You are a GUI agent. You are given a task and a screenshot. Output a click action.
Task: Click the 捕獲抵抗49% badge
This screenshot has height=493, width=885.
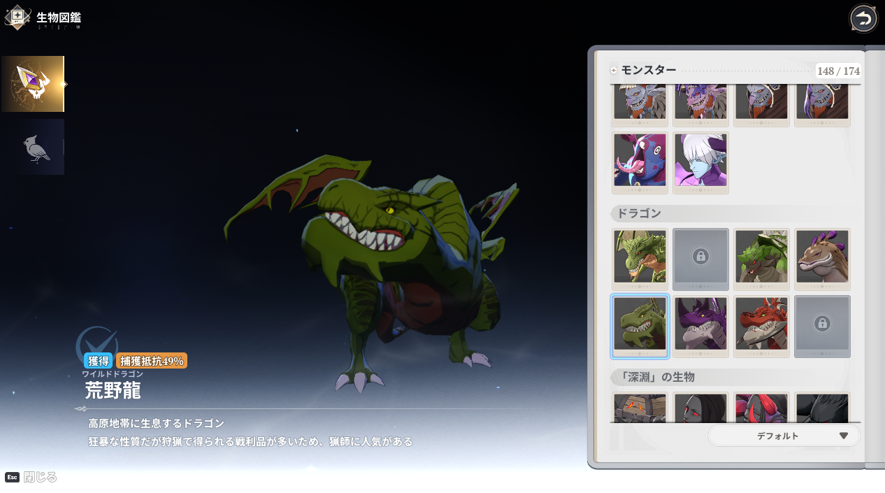(152, 361)
